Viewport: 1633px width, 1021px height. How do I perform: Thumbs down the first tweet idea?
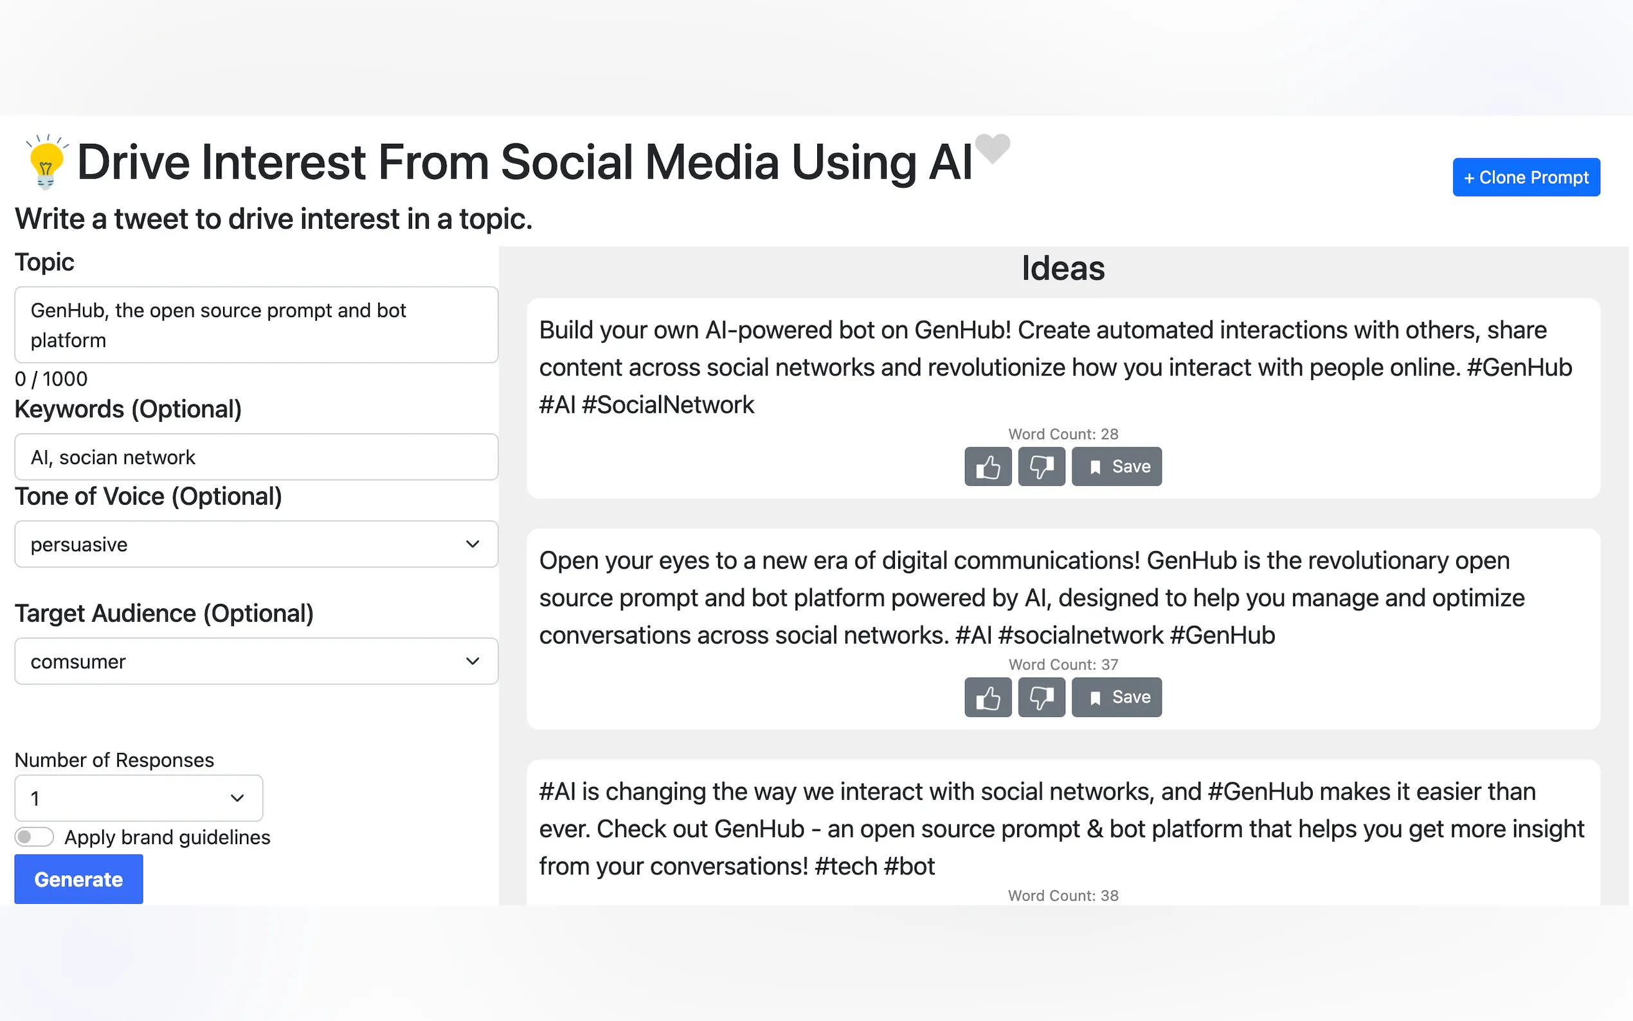click(1041, 467)
